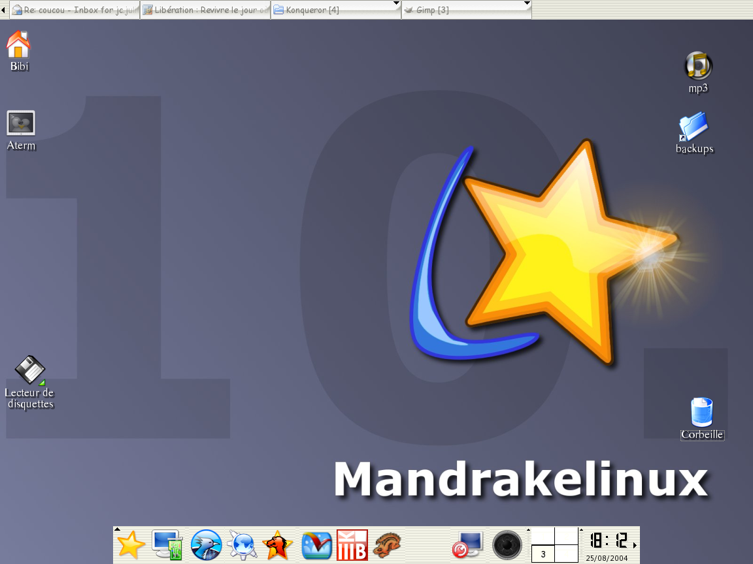Open the Mandrake star menu in panel
The image size is (753, 564).
pos(131,545)
